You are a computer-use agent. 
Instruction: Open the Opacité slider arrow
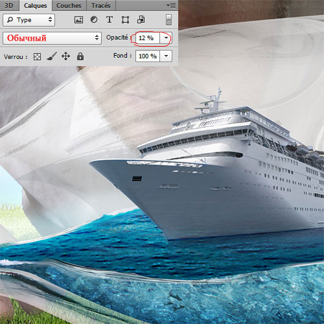click(166, 38)
